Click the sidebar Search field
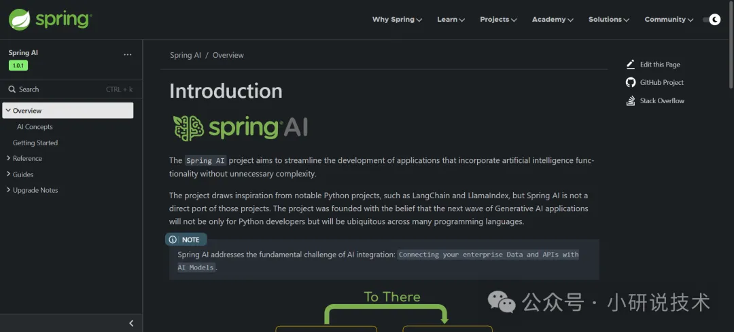 pyautogui.click(x=71, y=90)
